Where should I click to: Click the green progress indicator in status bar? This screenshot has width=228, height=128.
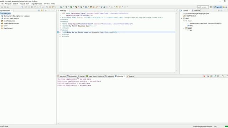[x=226, y=127]
